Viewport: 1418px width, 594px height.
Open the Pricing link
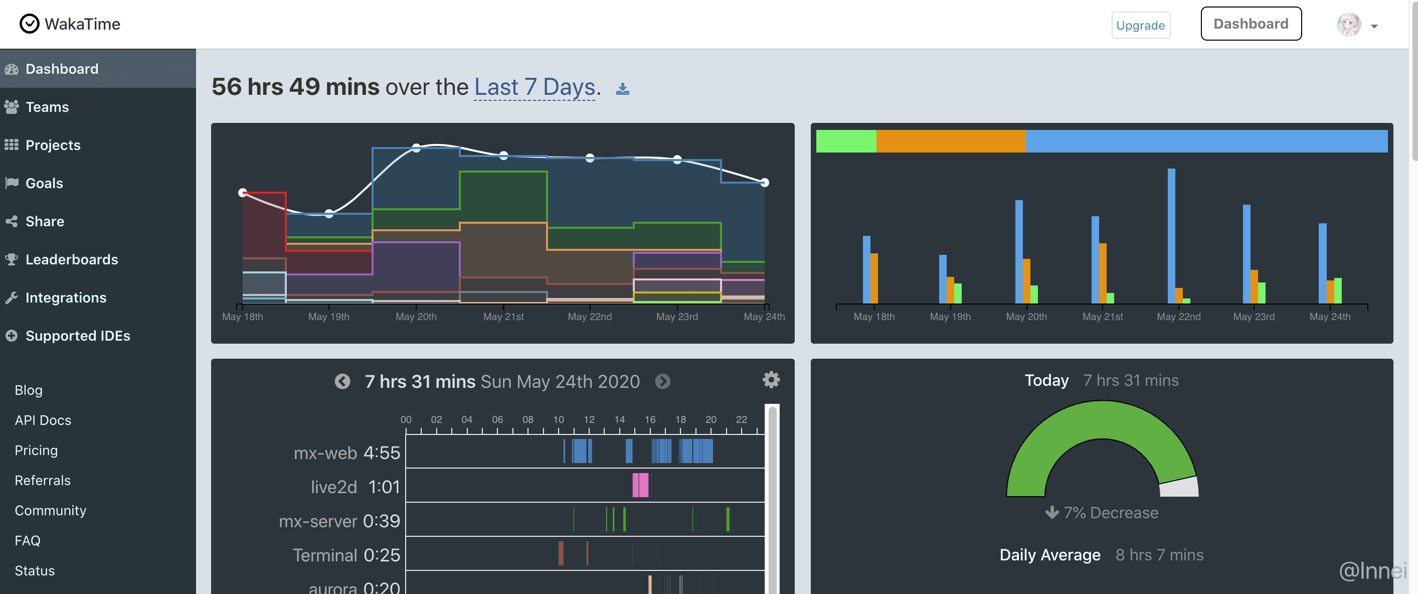[x=36, y=451]
